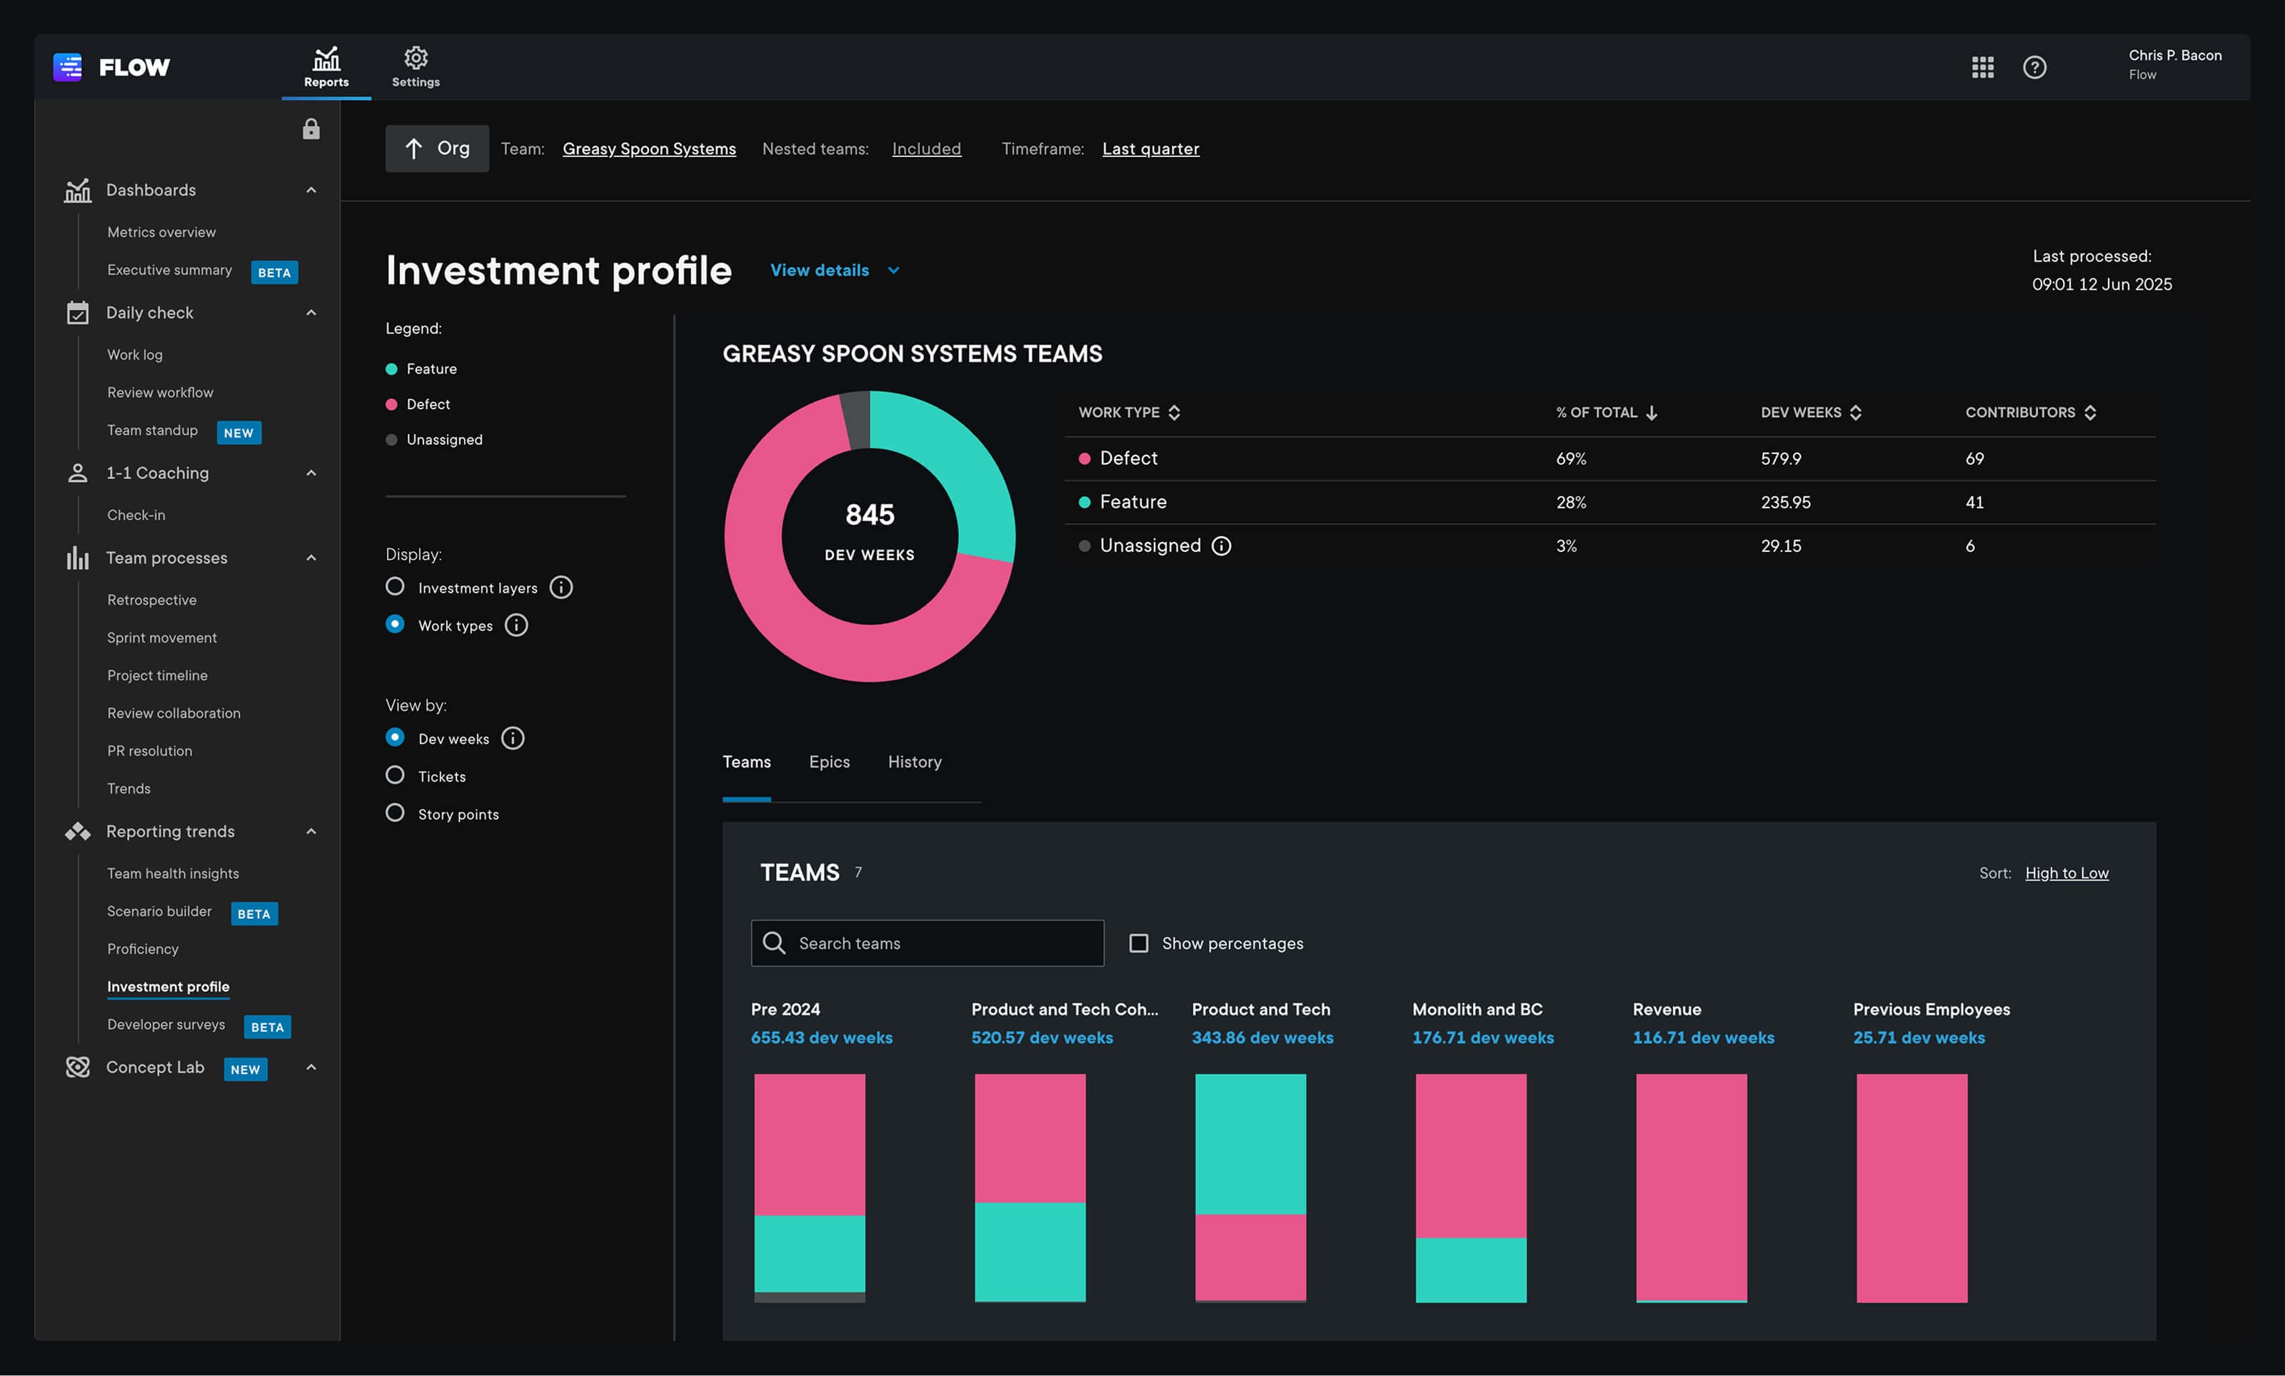
Task: Open Investment profile in sidebar
Action: click(168, 987)
